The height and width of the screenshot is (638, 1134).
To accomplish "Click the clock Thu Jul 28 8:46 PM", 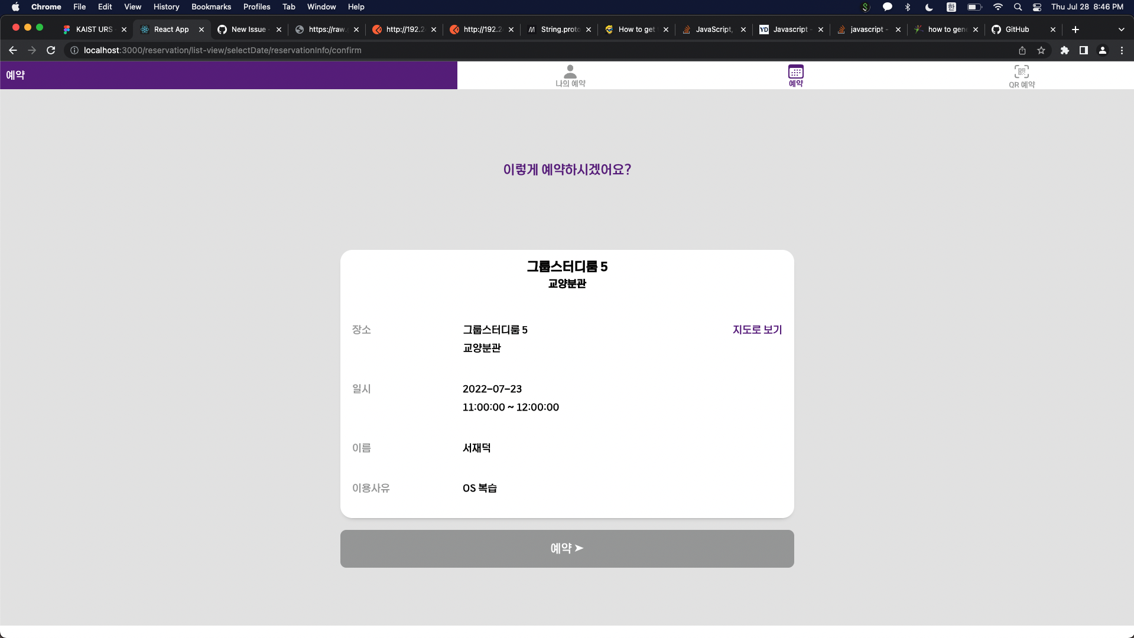I will click(x=1087, y=6).
